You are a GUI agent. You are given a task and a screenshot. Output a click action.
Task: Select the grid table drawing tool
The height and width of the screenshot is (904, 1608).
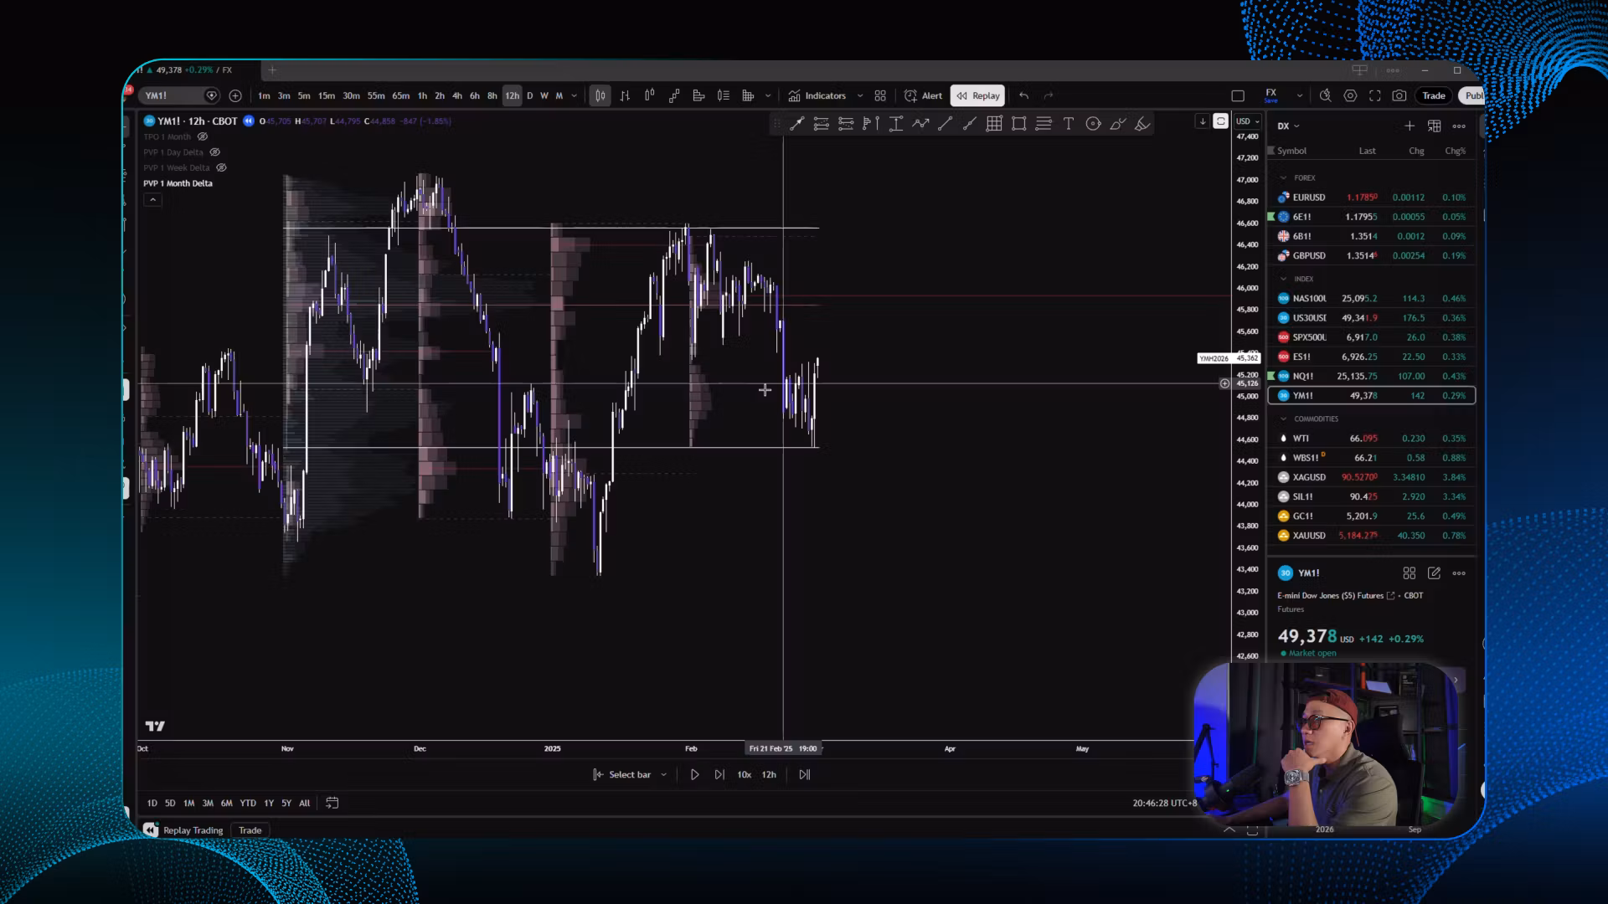[994, 124]
